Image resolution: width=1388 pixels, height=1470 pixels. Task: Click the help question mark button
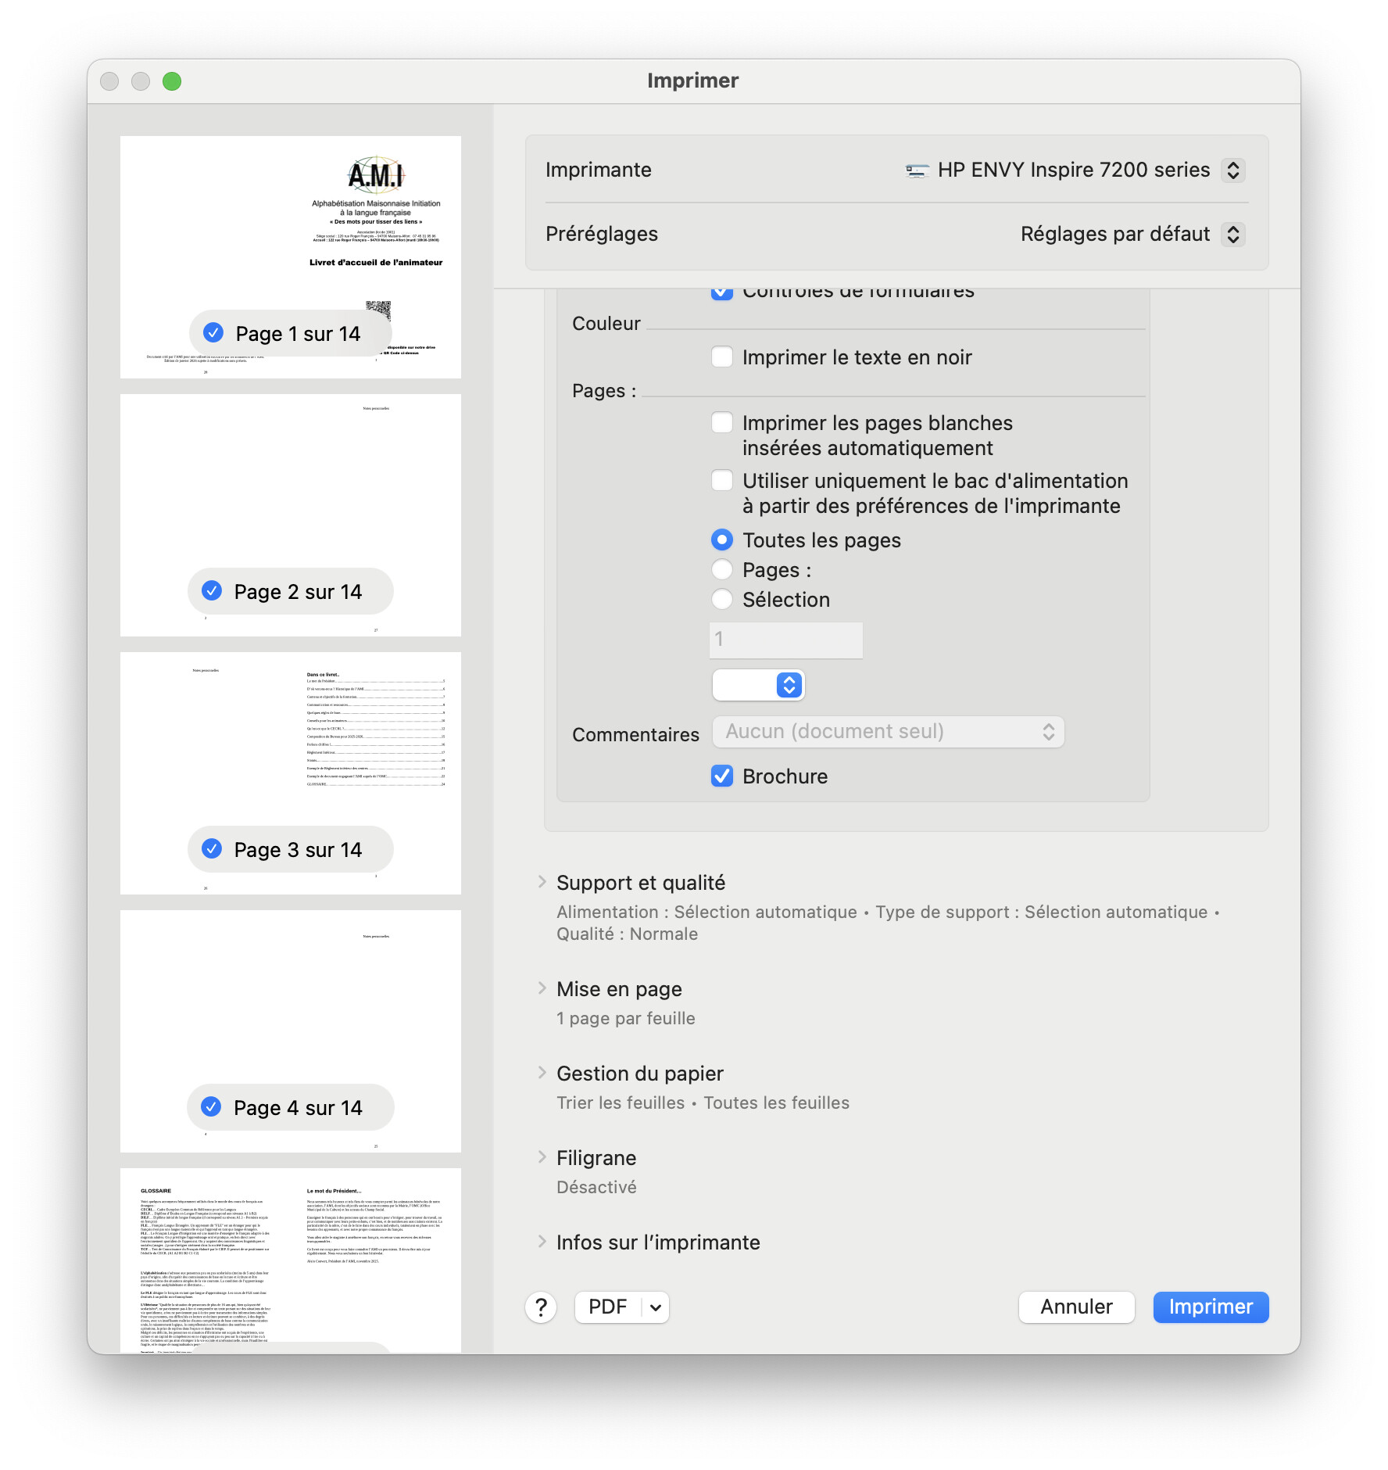pos(541,1307)
